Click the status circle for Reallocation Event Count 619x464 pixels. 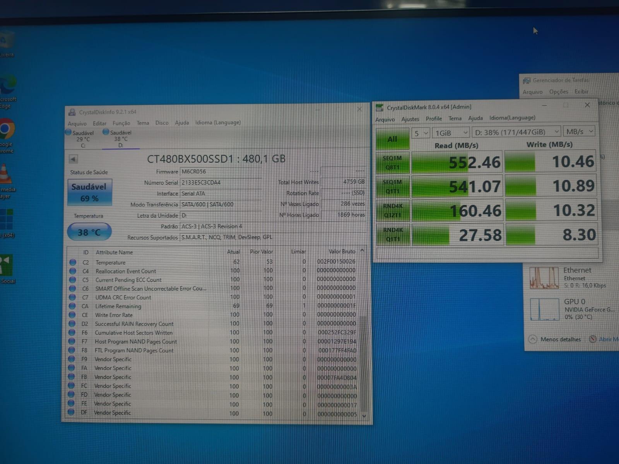pyautogui.click(x=72, y=271)
